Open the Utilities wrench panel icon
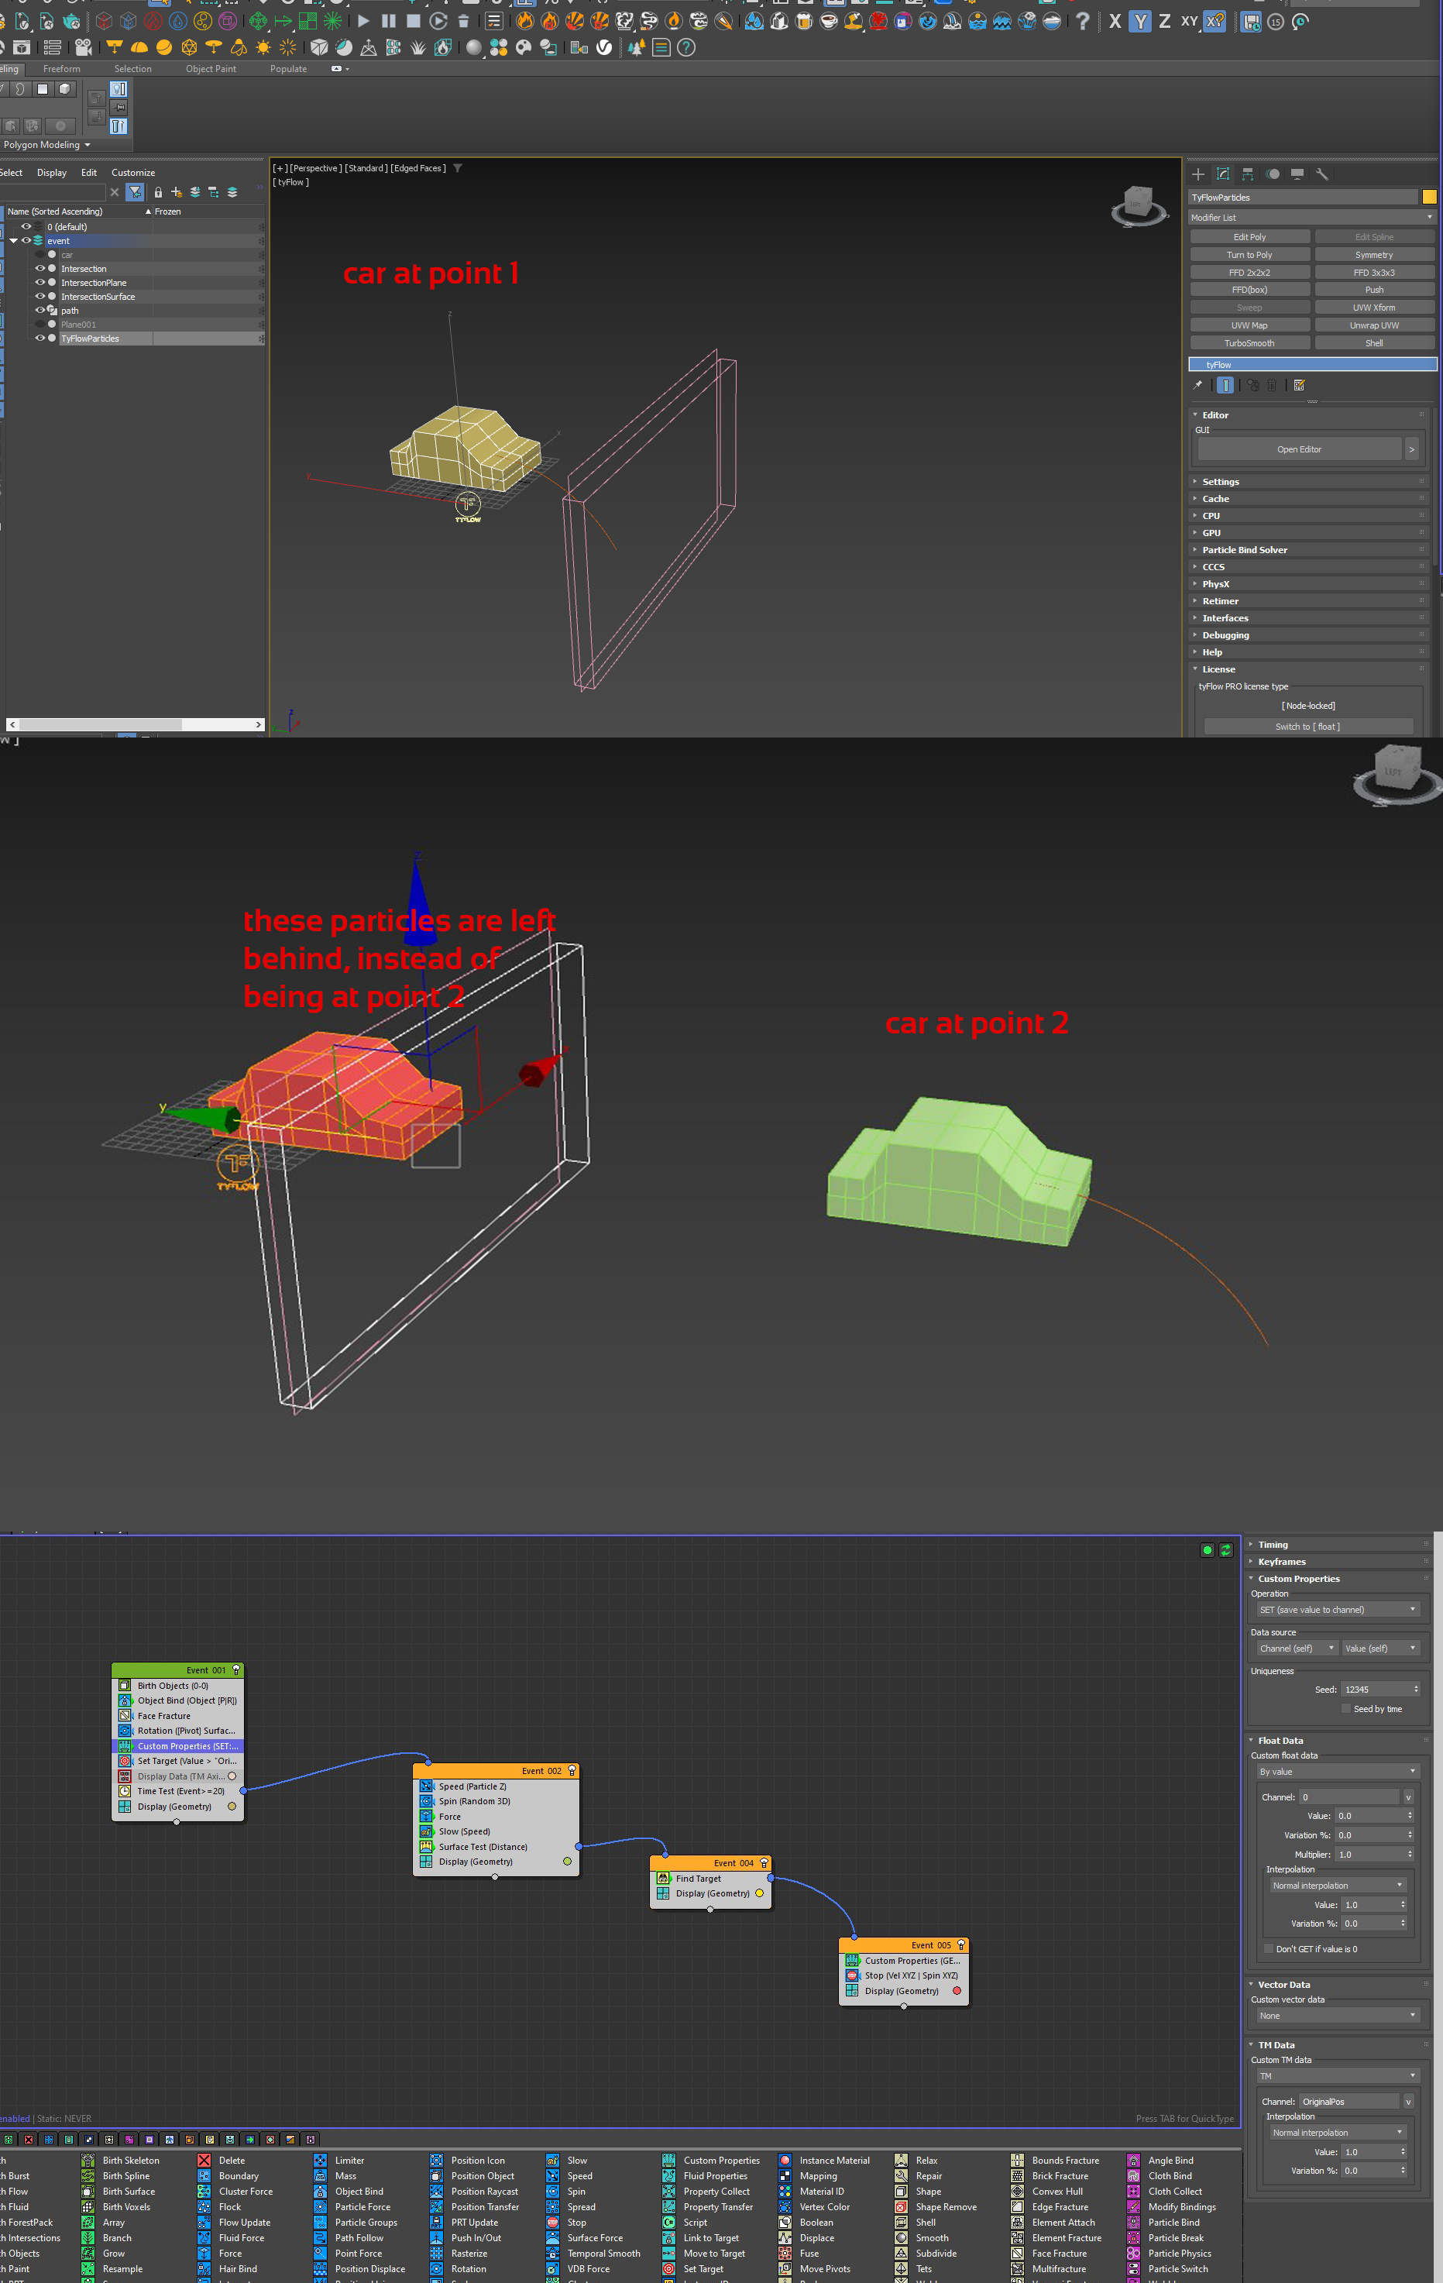The height and width of the screenshot is (2283, 1443). click(1321, 174)
